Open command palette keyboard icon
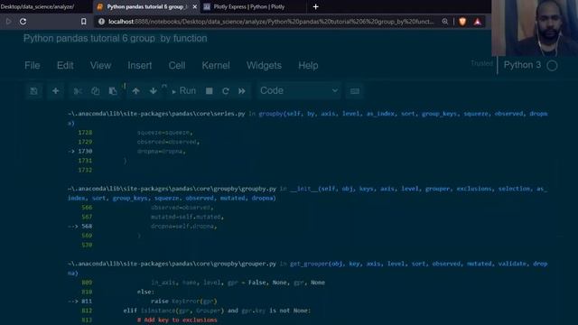This screenshot has width=578, height=325. (x=355, y=91)
